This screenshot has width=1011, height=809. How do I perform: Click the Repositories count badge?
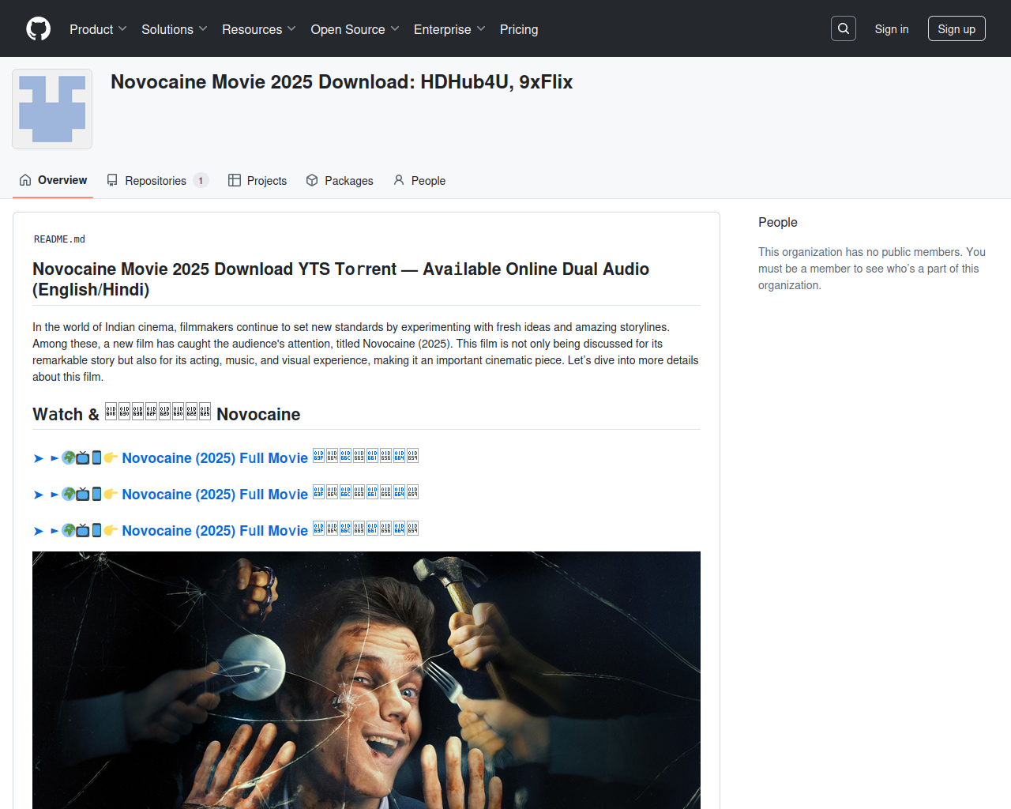pyautogui.click(x=201, y=181)
